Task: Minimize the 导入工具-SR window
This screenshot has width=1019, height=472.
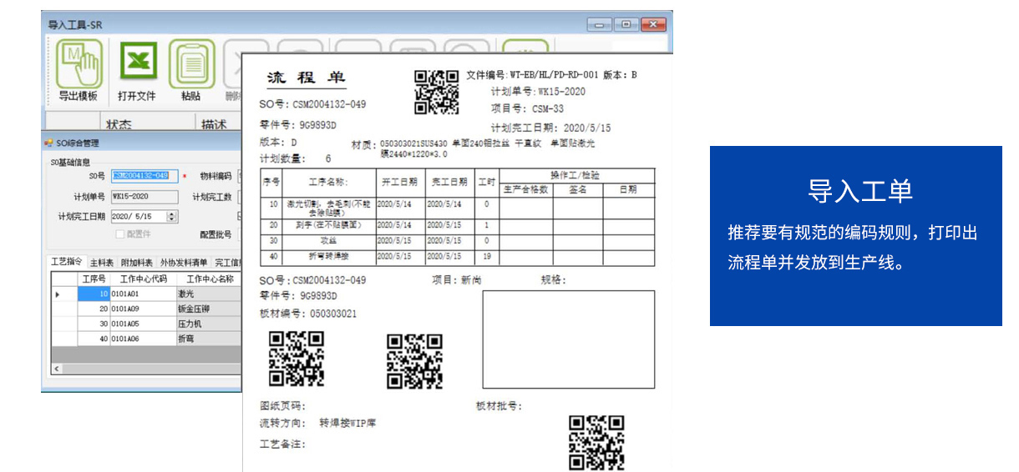Action: pos(598,25)
